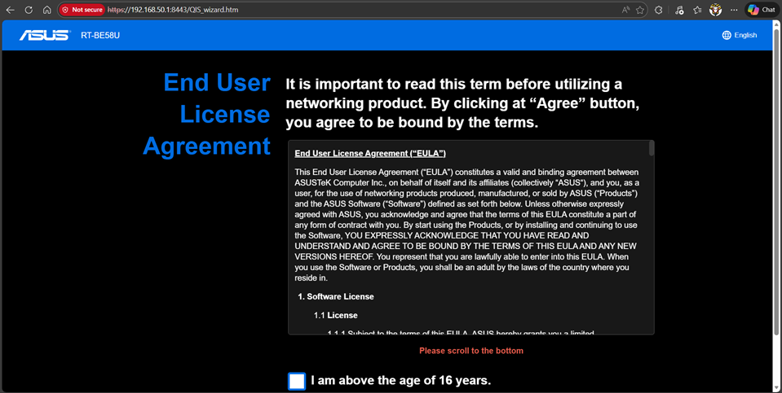Open the browser Settings and more menu
The height and width of the screenshot is (393, 782).
point(734,10)
